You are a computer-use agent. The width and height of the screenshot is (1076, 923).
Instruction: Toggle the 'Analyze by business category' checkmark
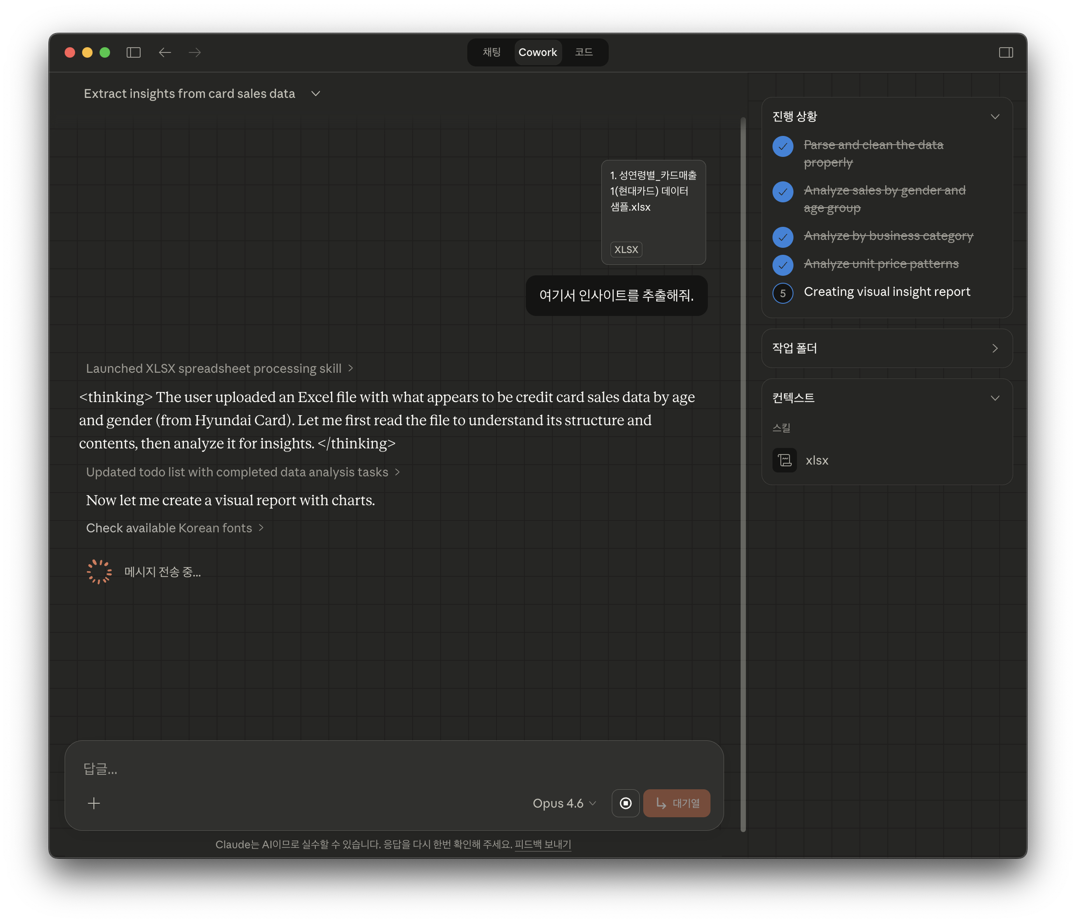[x=783, y=237]
